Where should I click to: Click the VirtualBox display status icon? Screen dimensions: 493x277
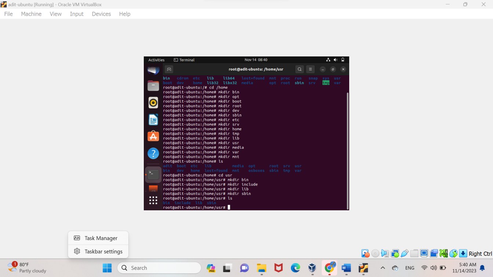pyautogui.click(x=424, y=254)
